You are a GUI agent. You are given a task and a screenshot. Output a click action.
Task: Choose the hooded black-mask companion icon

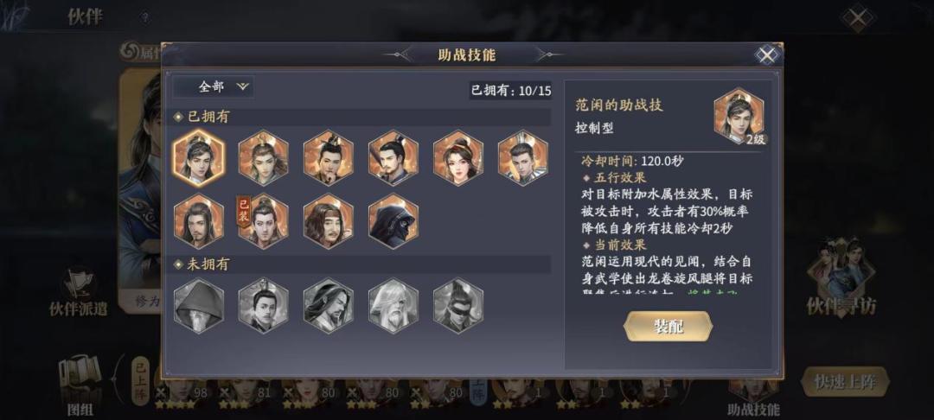(x=393, y=220)
